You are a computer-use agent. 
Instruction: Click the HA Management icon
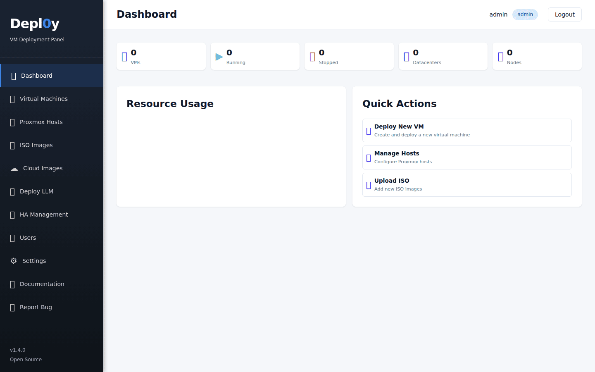[x=12, y=215]
